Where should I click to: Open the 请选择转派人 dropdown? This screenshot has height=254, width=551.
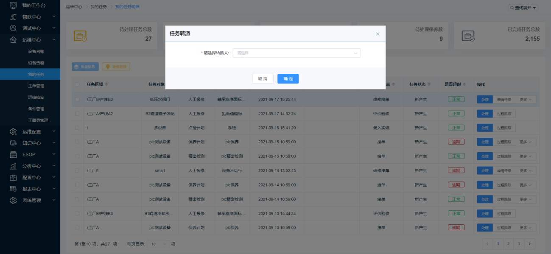click(x=296, y=53)
